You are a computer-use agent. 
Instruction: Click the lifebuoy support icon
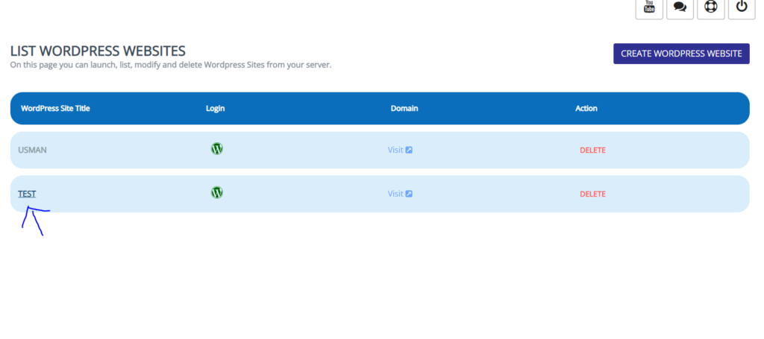coord(711,7)
